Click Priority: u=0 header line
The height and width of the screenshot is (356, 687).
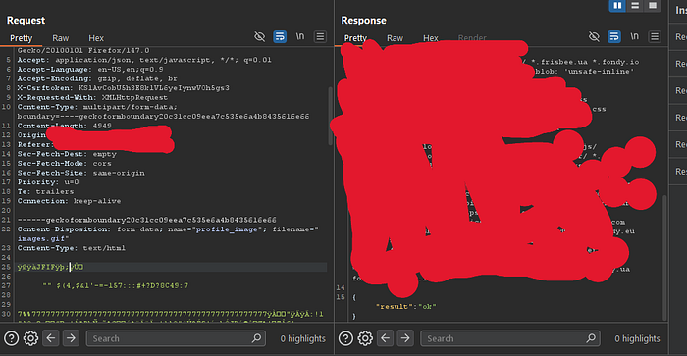(48, 182)
